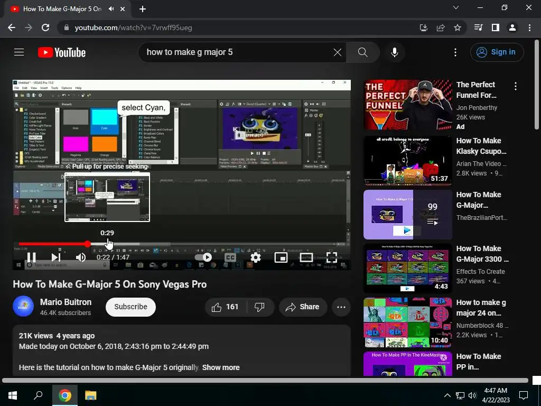The height and width of the screenshot is (406, 541).
Task: Click the page vertical scrollbar
Action: (x=537, y=85)
